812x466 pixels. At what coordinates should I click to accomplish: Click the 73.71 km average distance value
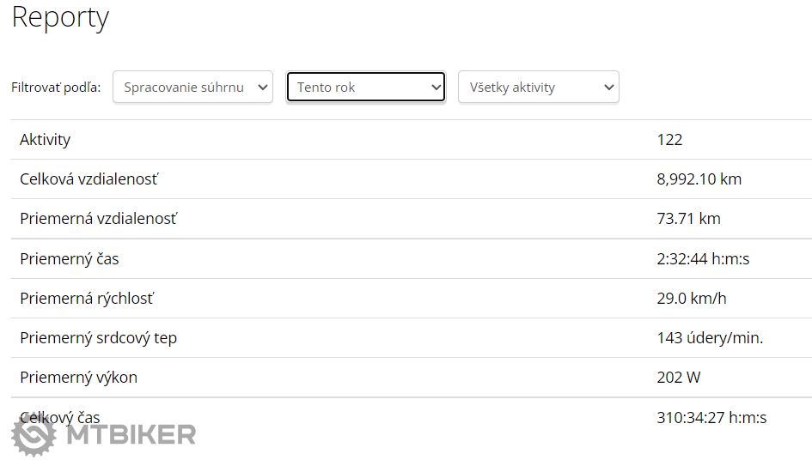point(688,219)
